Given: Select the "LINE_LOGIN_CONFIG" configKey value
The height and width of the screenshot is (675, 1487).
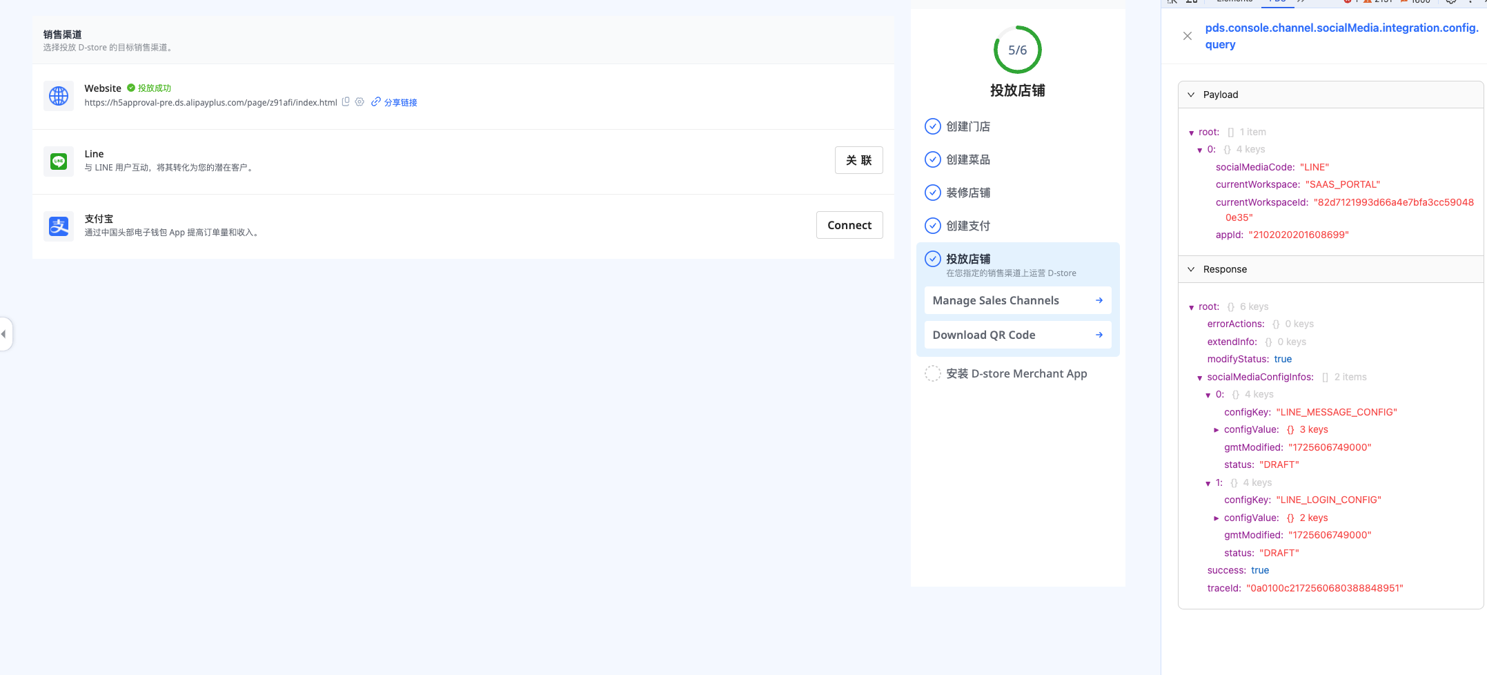Looking at the screenshot, I should coord(1328,500).
